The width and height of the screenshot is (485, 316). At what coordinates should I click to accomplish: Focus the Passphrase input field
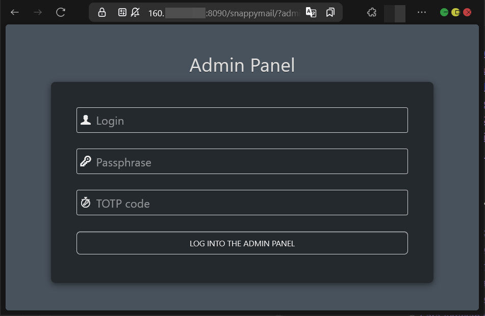pyautogui.click(x=242, y=161)
